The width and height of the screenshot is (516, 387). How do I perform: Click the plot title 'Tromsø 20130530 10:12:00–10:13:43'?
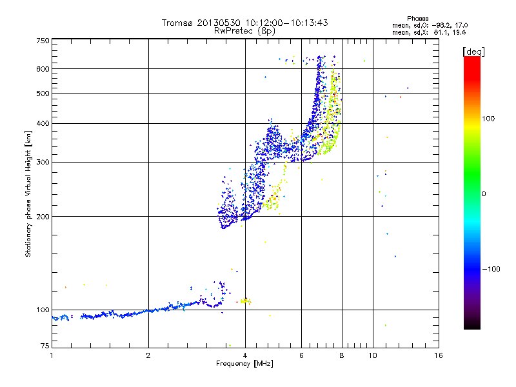pos(244,23)
